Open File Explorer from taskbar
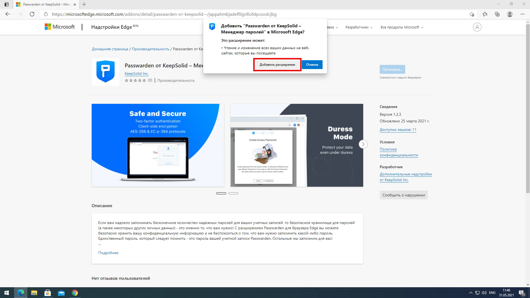 pyautogui.click(x=34, y=293)
